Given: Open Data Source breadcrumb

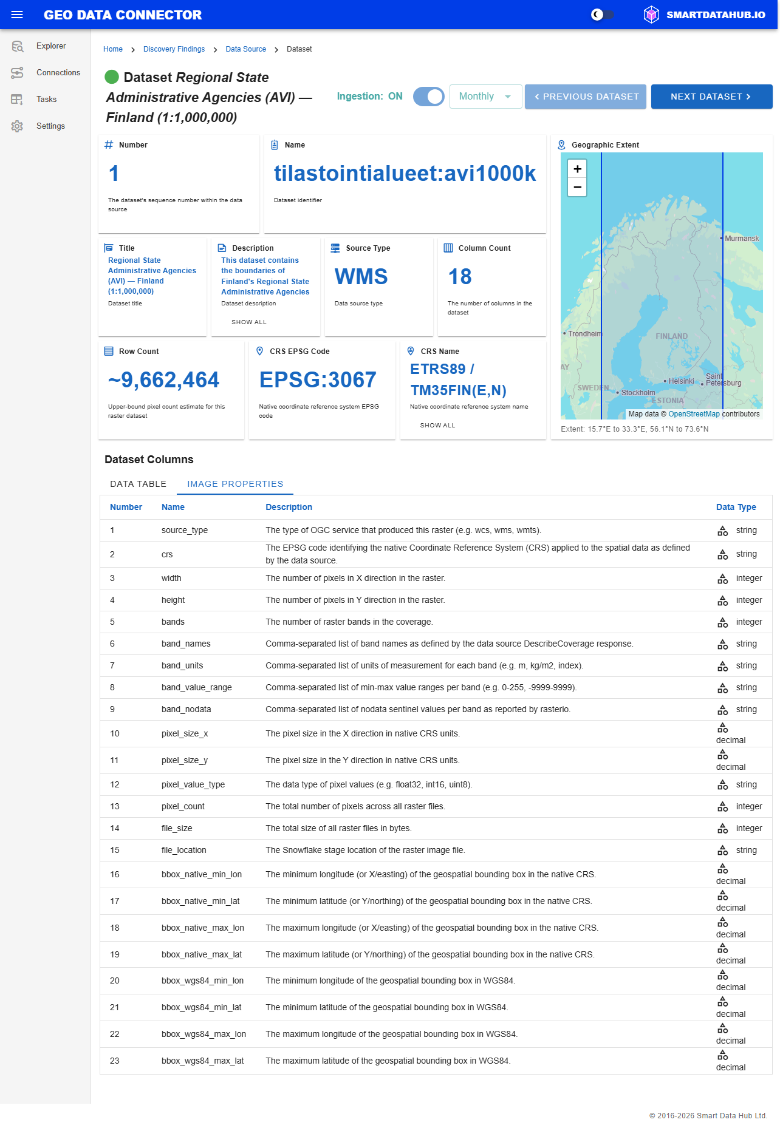Looking at the screenshot, I should pyautogui.click(x=246, y=49).
